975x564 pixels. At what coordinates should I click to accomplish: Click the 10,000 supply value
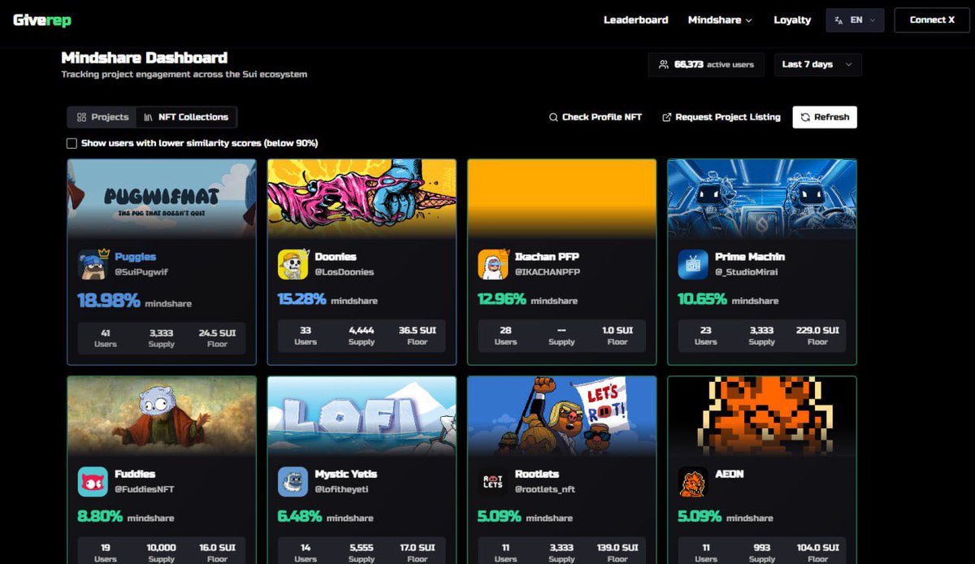tap(161, 548)
